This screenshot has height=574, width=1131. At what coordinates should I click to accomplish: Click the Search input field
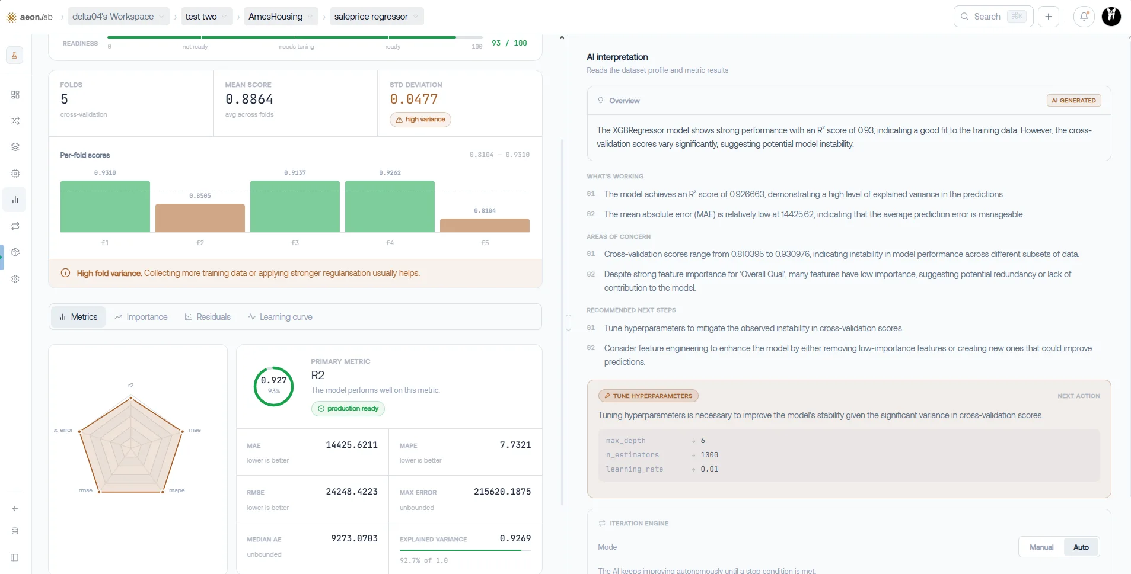(993, 17)
